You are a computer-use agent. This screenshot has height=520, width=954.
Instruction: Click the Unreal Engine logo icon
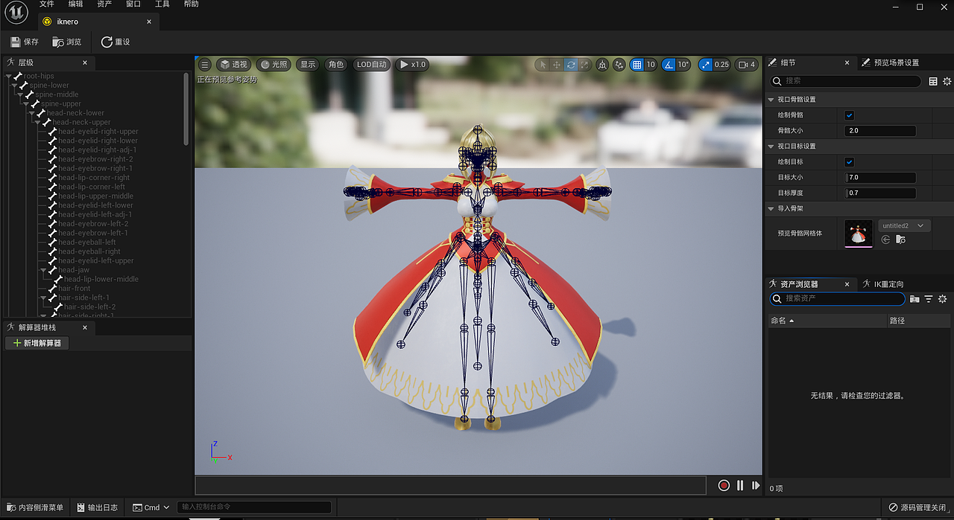(x=16, y=13)
